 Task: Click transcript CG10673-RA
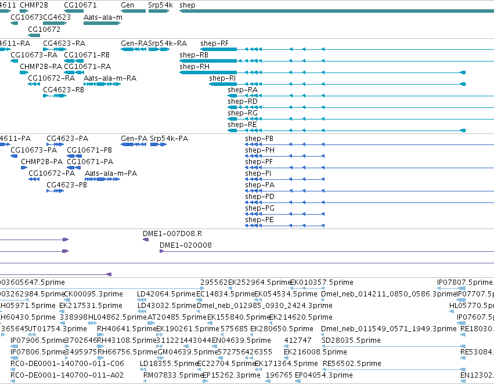tap(14, 61)
